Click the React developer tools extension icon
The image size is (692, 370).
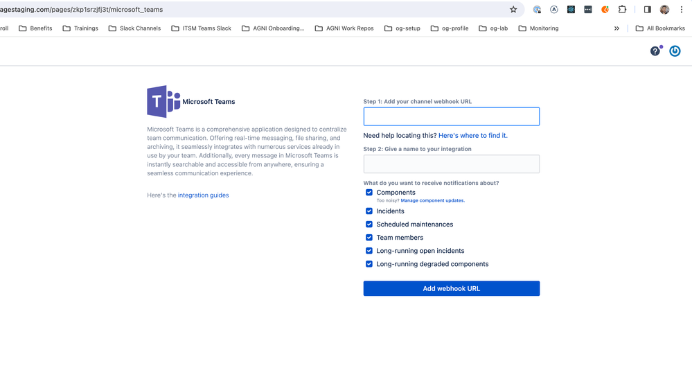point(571,9)
